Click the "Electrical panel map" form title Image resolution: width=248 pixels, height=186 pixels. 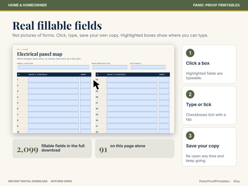point(40,54)
